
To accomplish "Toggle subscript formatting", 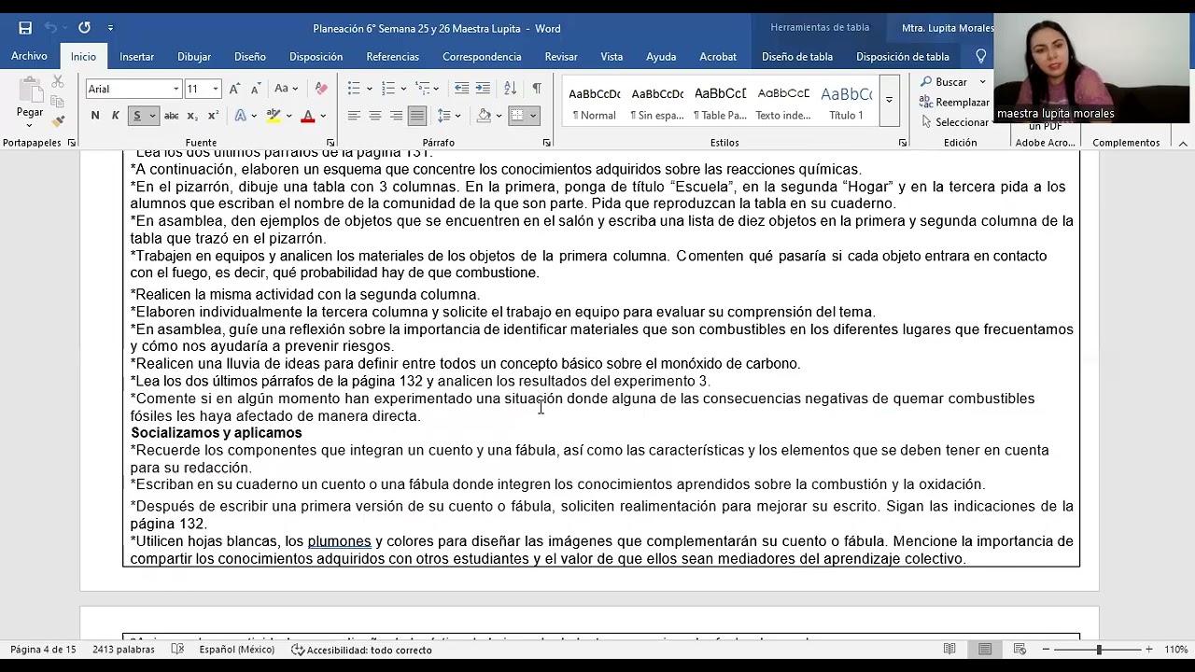I will click(x=192, y=116).
